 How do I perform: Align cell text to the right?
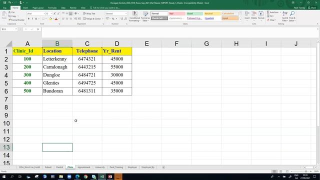pos(71,19)
